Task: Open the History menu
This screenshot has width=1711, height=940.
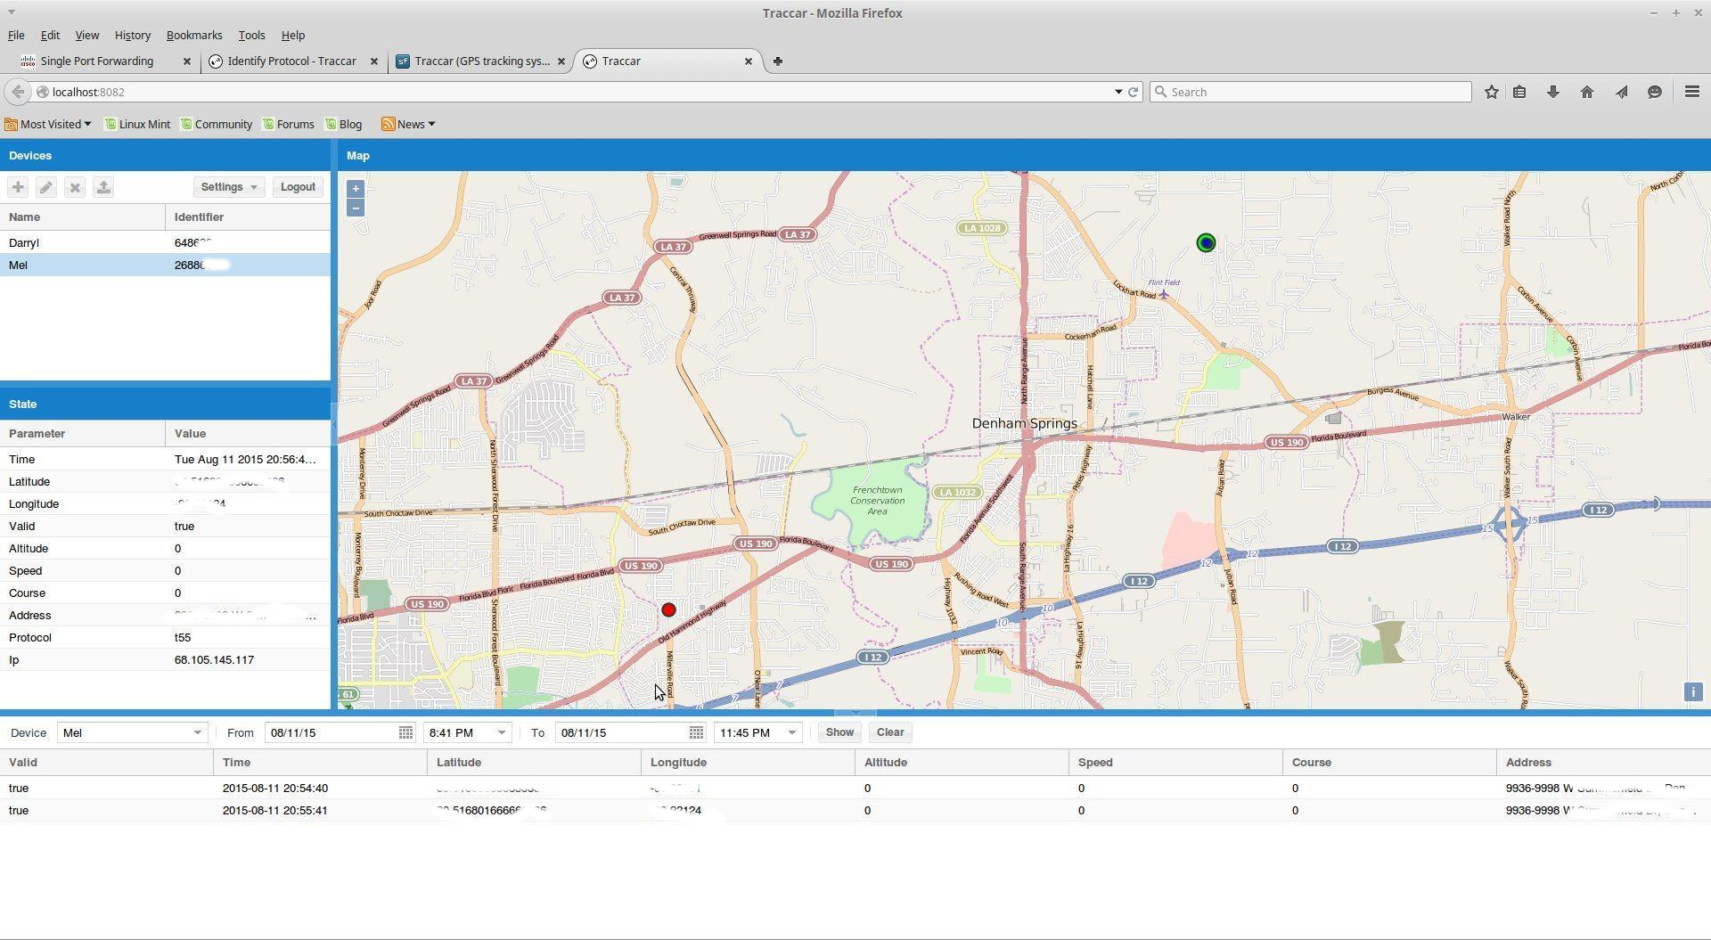Action: (x=132, y=36)
